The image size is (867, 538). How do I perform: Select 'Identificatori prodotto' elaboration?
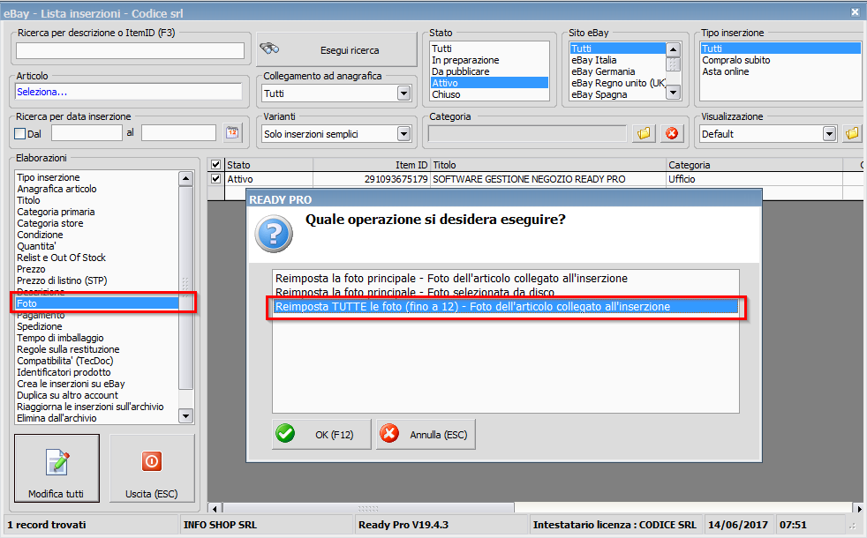coord(97,372)
